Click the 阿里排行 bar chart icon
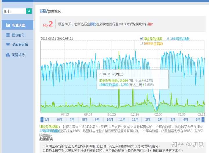 pos(8,55)
